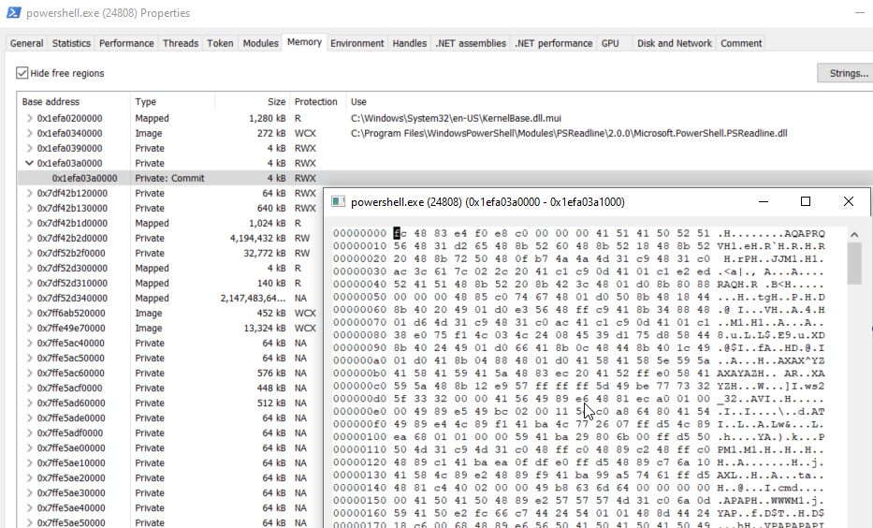Select the 0x7ffe5ac60000 576 kB row

tap(169, 374)
